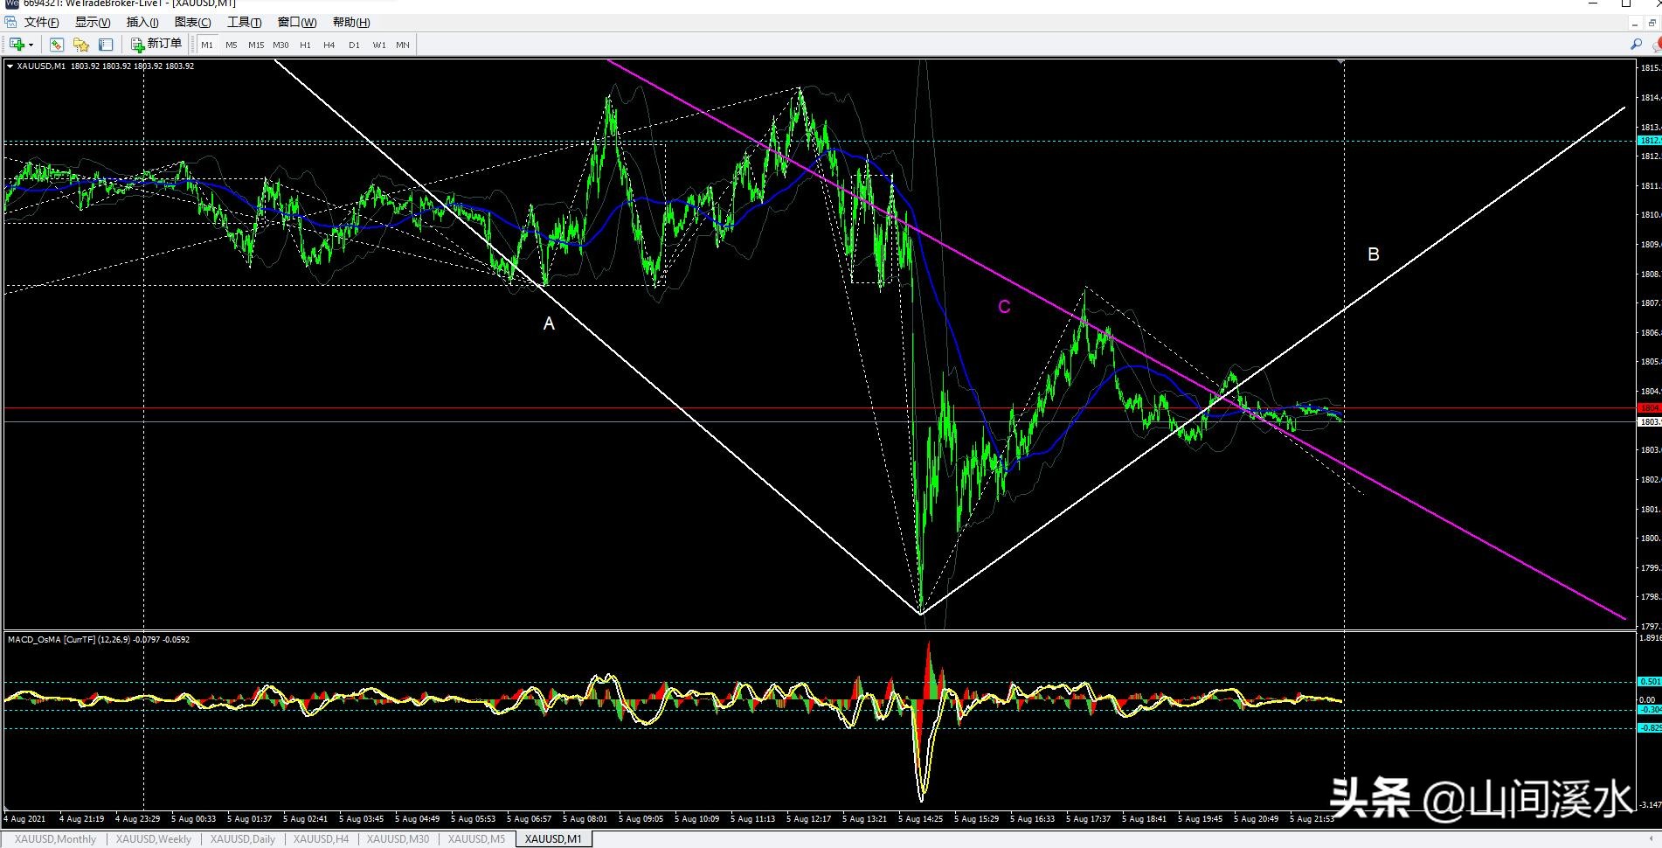This screenshot has width=1662, height=848.
Task: Open the 工具(T) menu
Action: pos(245,22)
